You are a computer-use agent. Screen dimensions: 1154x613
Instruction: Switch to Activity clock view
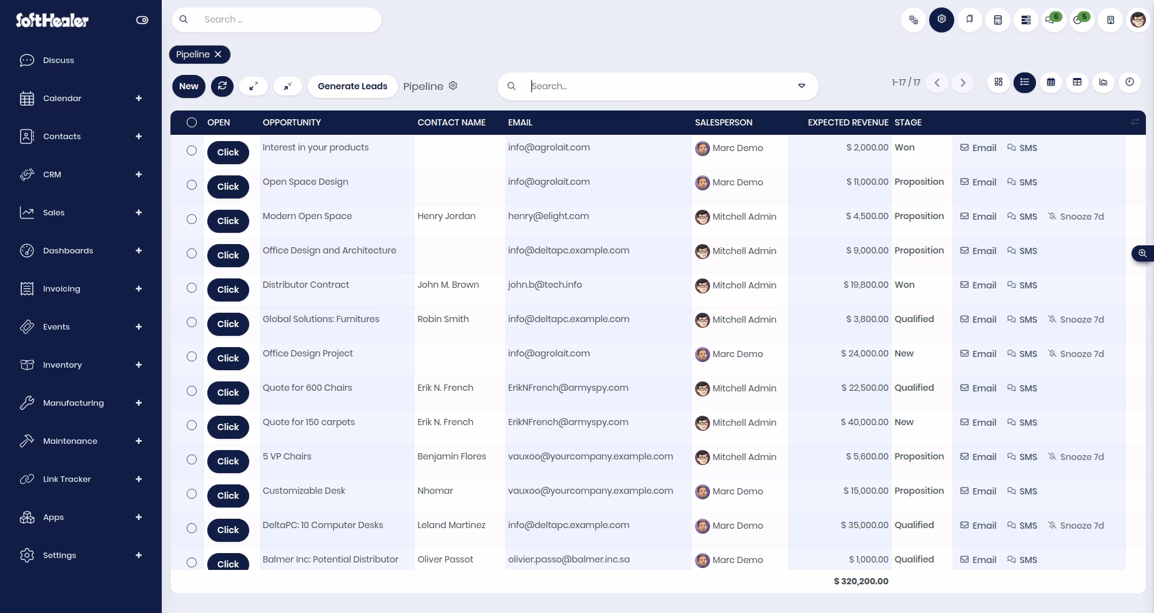1130,82
